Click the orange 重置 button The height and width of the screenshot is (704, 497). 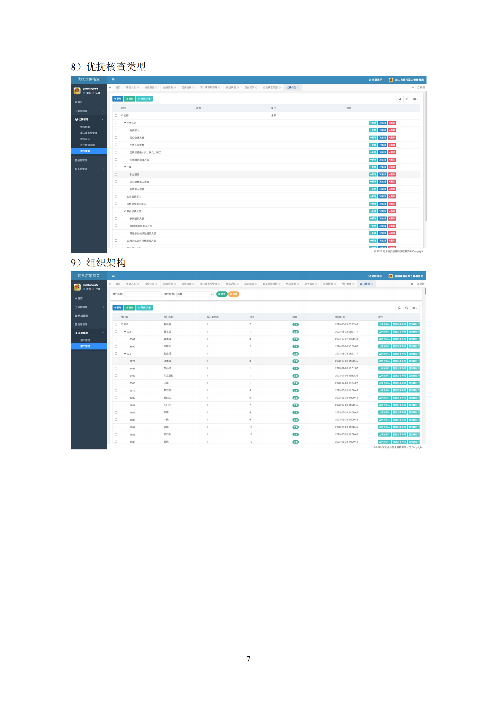(x=234, y=294)
